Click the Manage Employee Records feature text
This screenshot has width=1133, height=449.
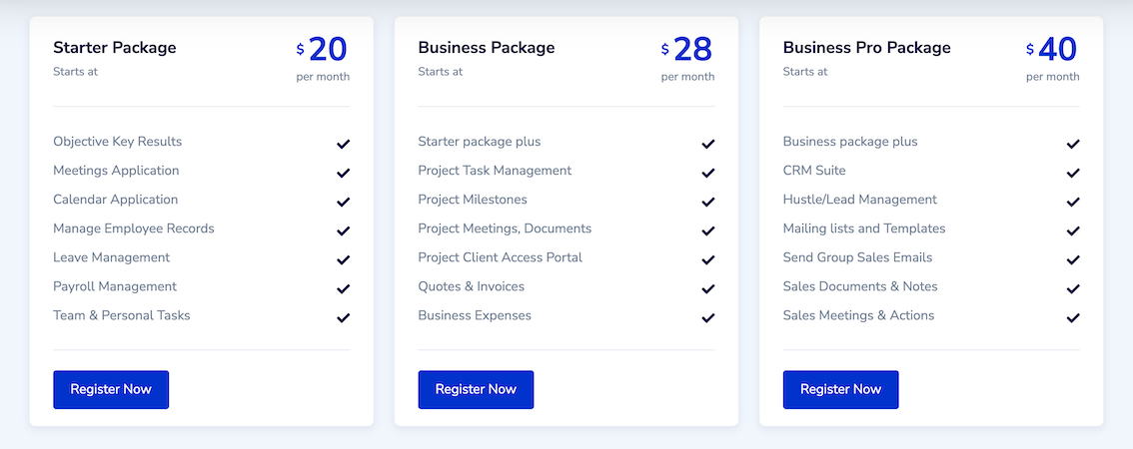134,228
